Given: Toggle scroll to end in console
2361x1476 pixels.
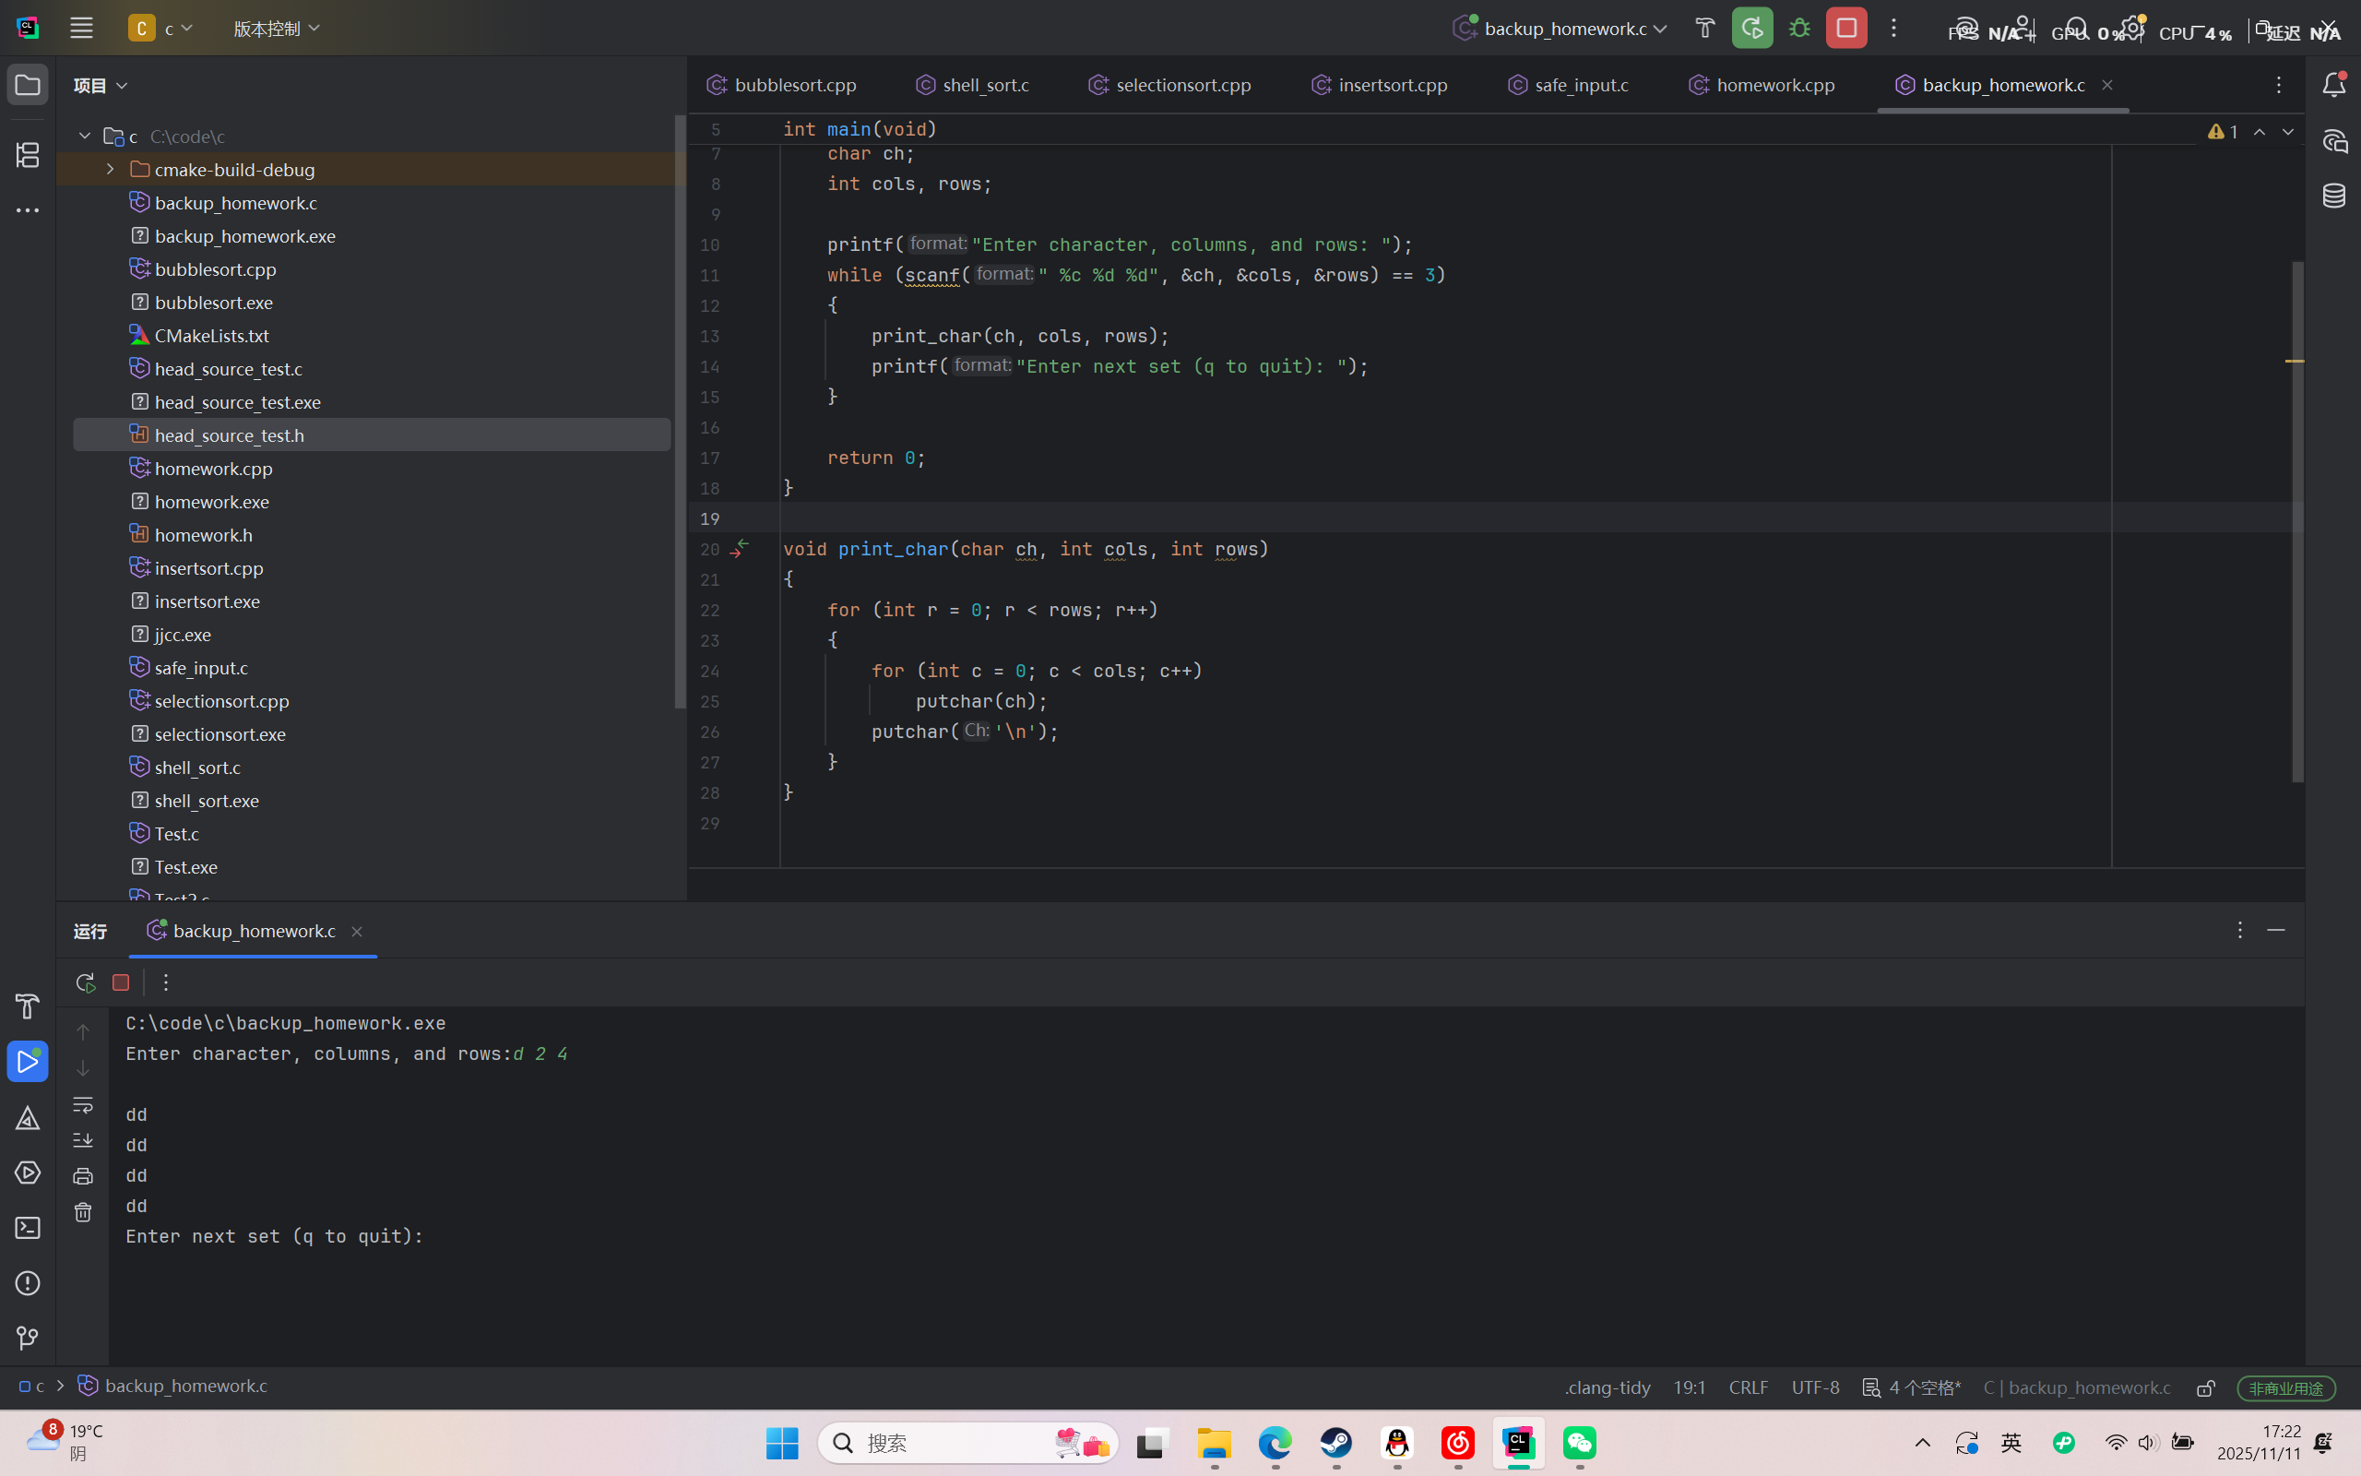Looking at the screenshot, I should [83, 1140].
